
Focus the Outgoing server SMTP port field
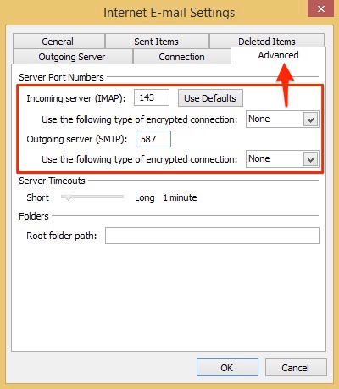point(153,139)
